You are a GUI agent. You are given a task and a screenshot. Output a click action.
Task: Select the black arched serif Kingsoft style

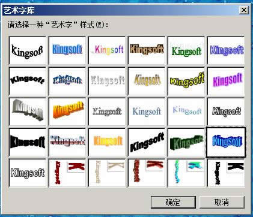(x=28, y=50)
